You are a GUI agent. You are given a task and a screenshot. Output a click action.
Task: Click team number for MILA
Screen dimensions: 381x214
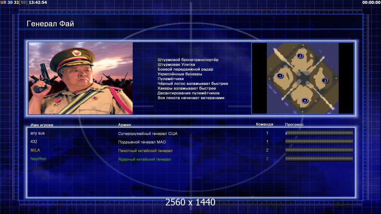click(x=267, y=150)
